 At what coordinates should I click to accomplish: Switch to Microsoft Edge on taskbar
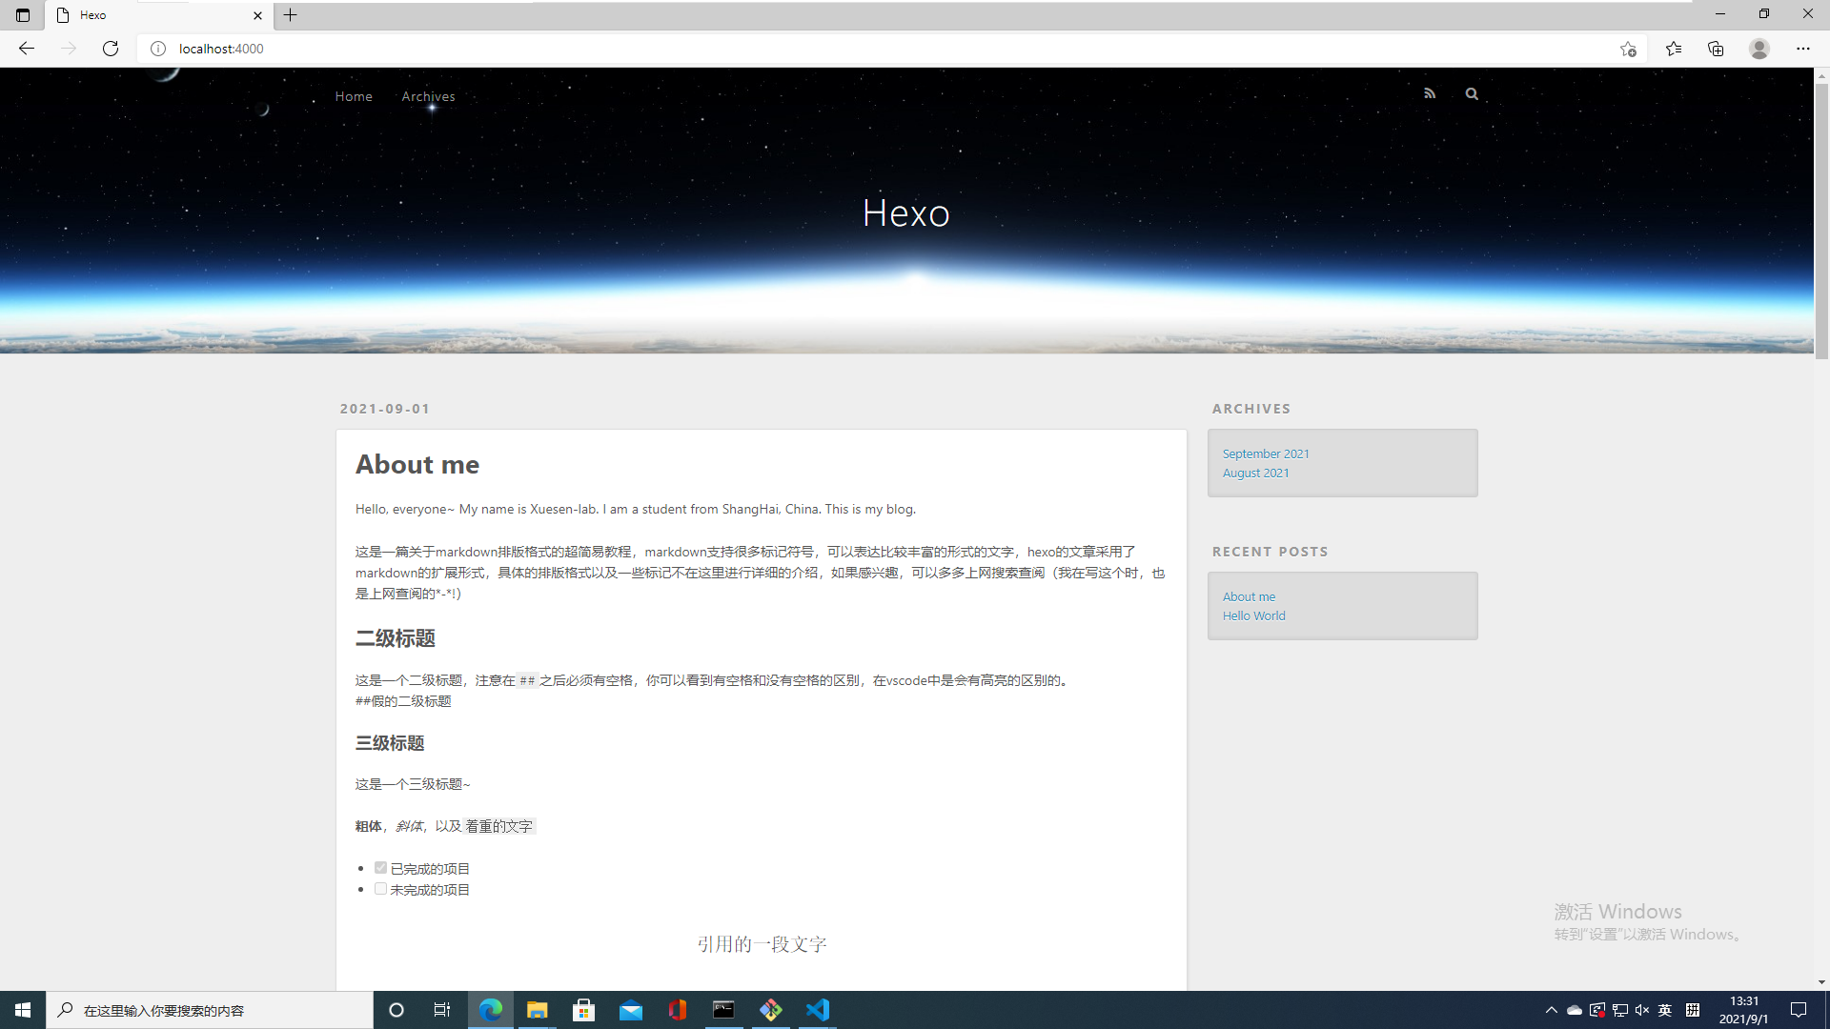pyautogui.click(x=491, y=1010)
